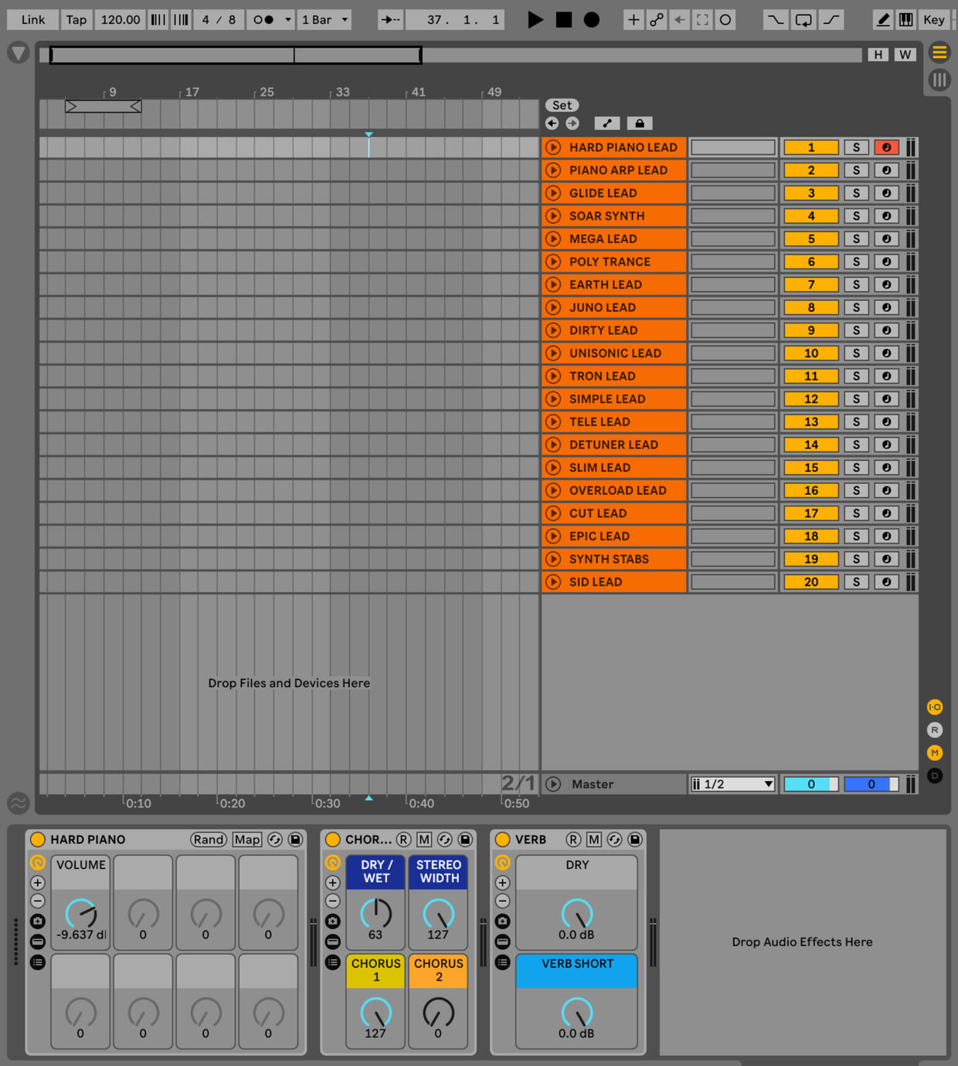Click the Stop button in transport
Image resolution: width=958 pixels, height=1066 pixels.
point(564,20)
